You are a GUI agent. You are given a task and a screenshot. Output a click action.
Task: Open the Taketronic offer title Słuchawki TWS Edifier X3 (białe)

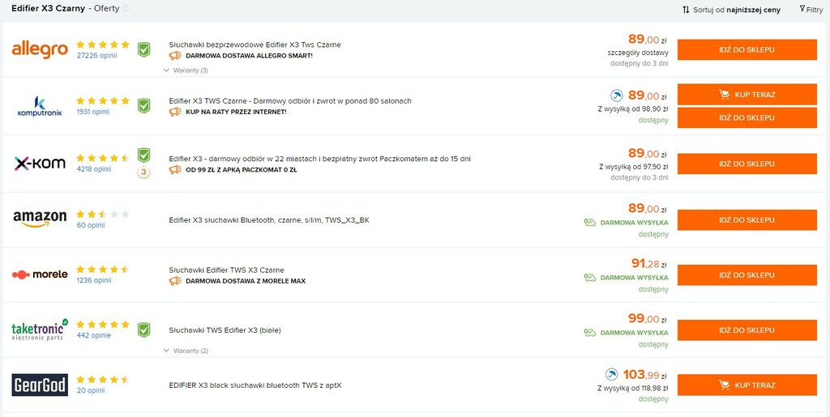225,330
